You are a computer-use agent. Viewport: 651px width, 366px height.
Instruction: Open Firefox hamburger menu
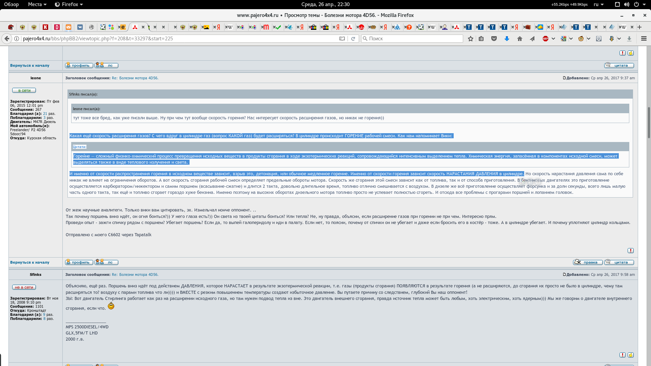click(644, 39)
